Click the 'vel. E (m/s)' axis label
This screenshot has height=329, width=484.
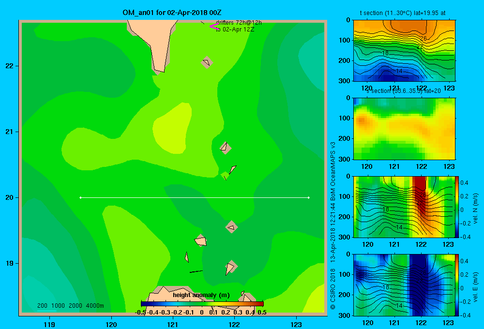(475, 286)
